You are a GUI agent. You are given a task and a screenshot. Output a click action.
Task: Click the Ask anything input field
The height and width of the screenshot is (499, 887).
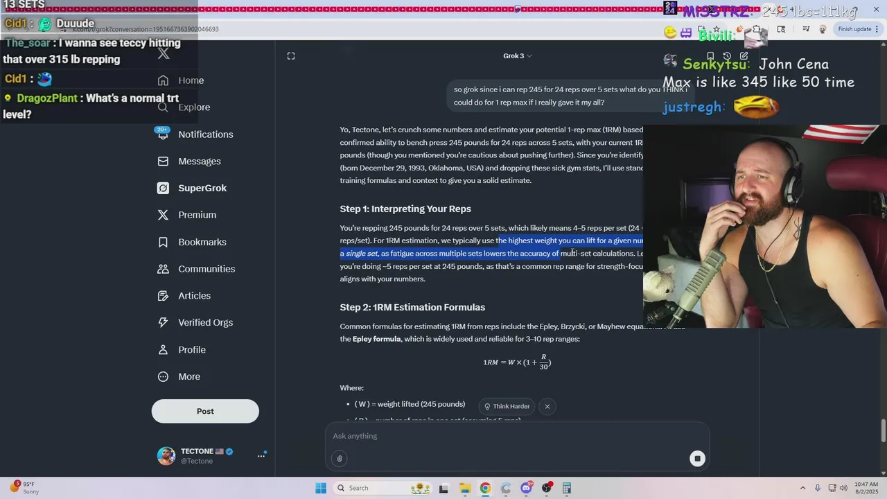tap(516, 436)
